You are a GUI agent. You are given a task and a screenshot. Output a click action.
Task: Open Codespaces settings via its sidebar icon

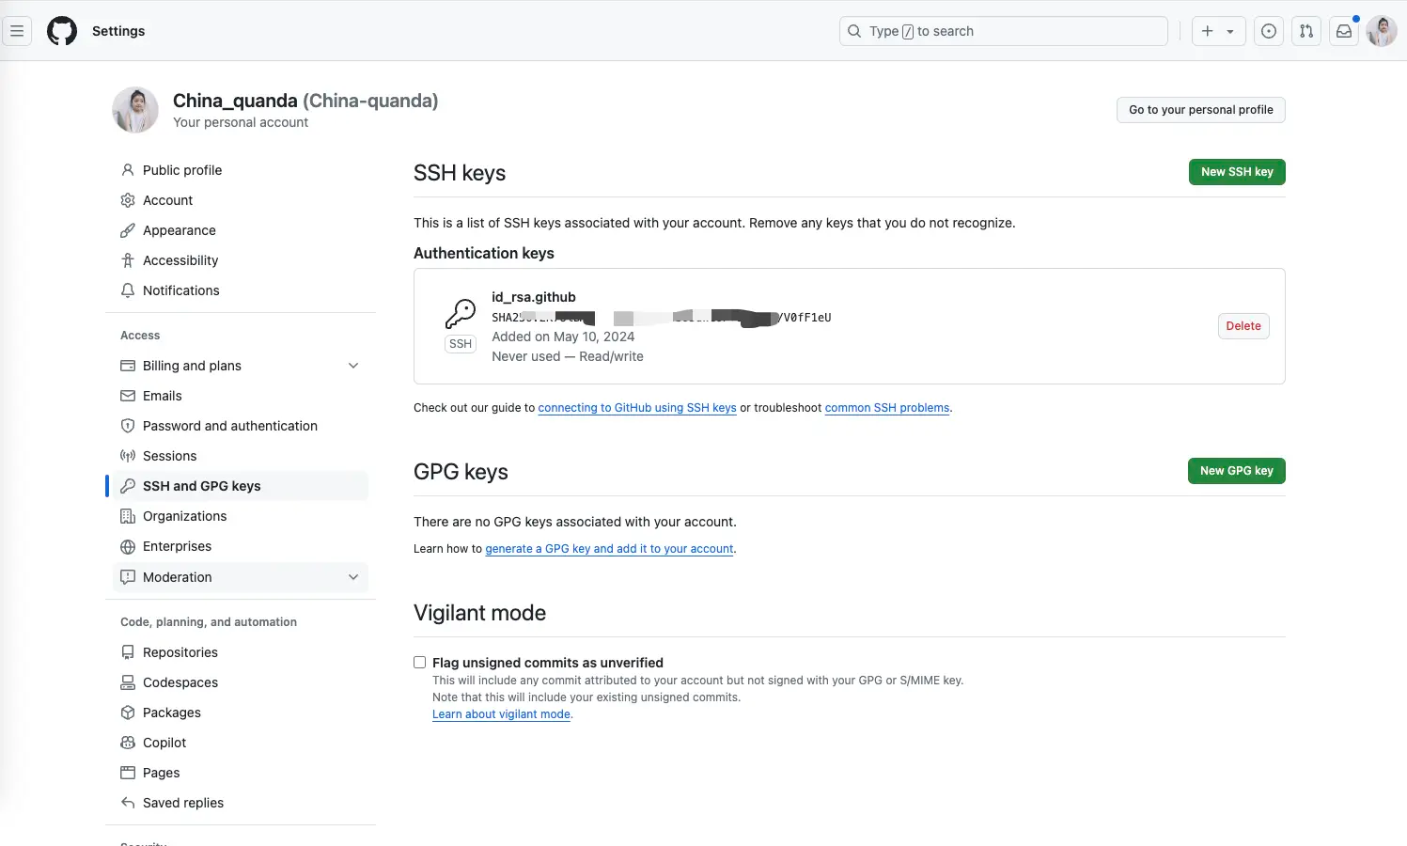coord(127,682)
